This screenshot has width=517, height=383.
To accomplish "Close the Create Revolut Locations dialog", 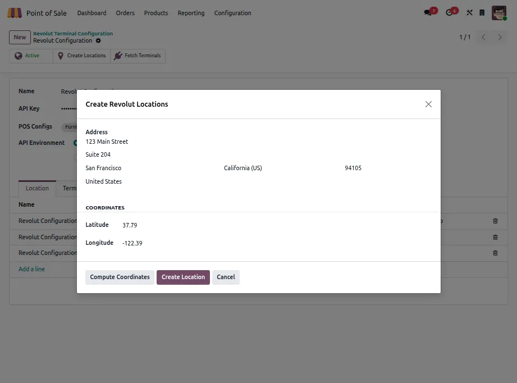I will (428, 104).
